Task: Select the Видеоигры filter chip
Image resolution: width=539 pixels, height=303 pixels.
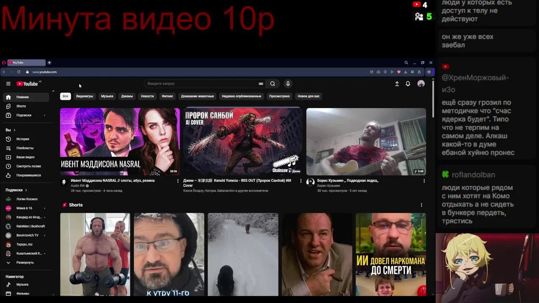Action: tap(85, 96)
